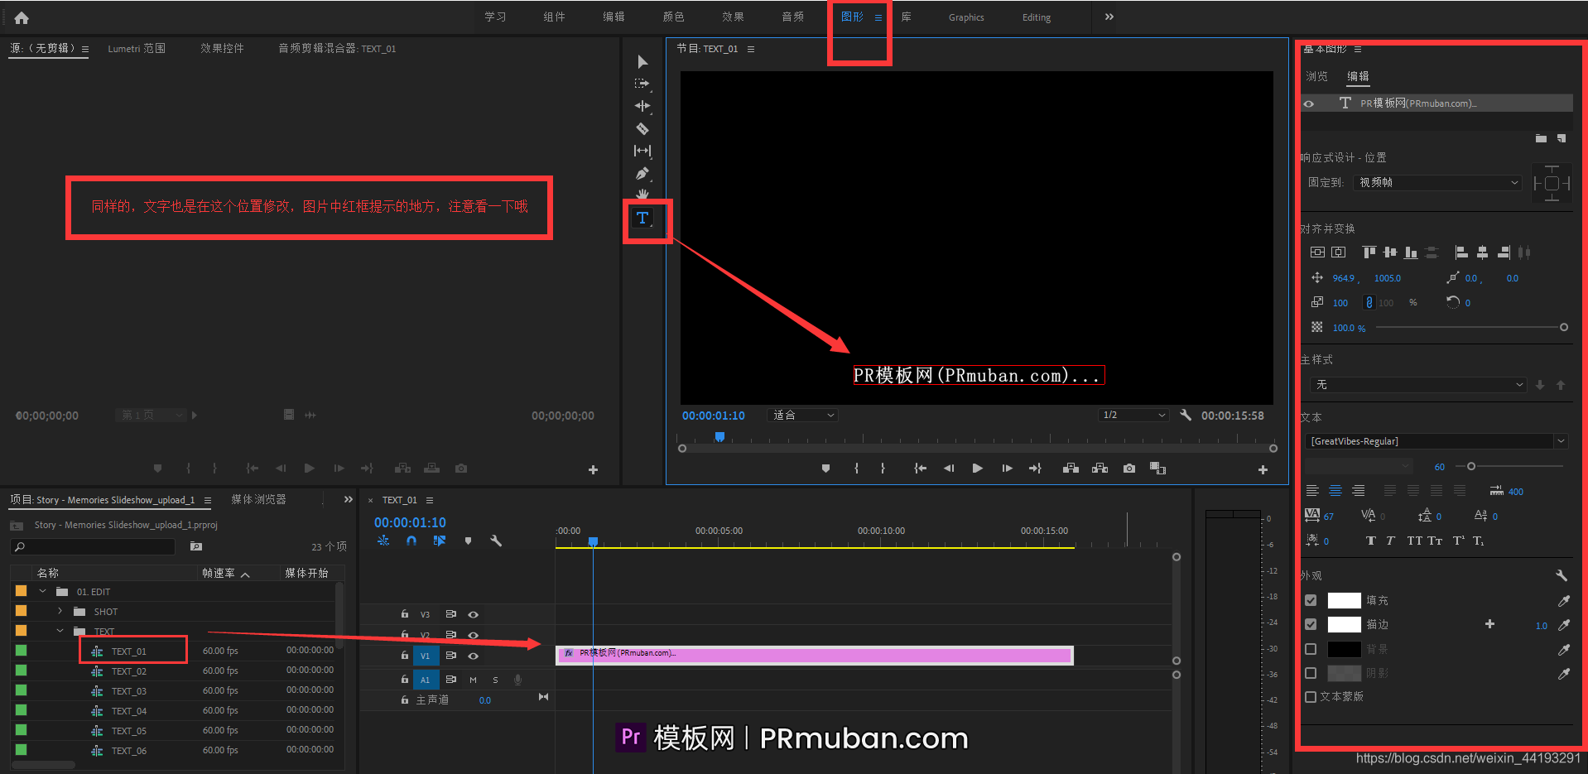
Task: Step forward one frame in Program monitor
Action: point(1007,469)
